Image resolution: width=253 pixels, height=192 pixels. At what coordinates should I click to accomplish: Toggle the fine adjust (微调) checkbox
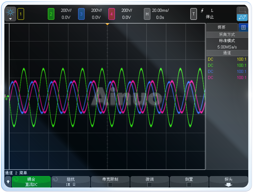pyautogui.click(x=150, y=185)
